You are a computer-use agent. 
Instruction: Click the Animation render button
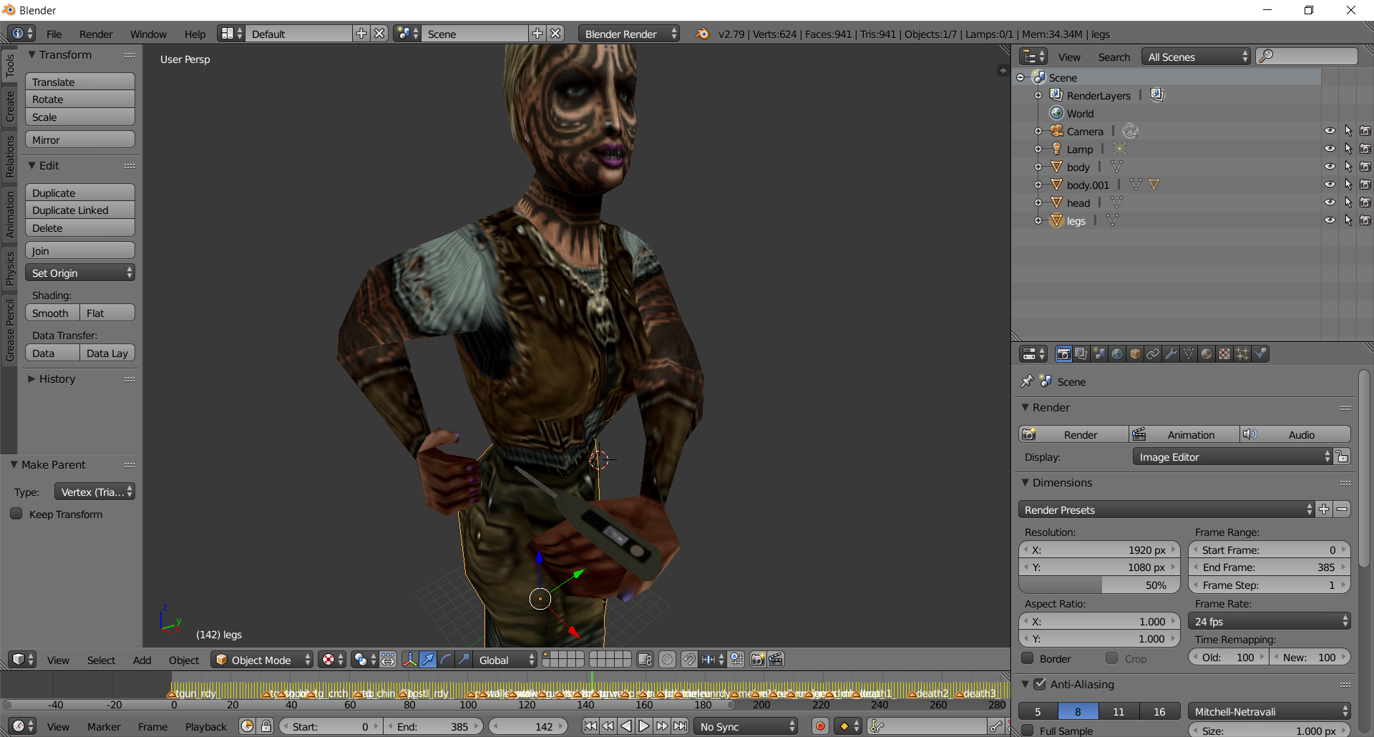(1184, 434)
